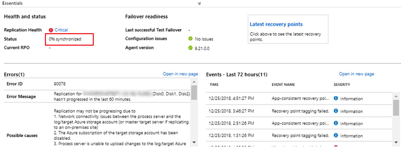The height and width of the screenshot is (151, 401).
Task: Open Errors list in new page
Action: (180, 74)
